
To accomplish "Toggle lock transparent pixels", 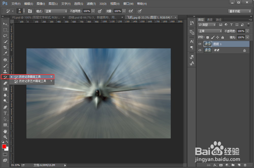I will (x=208, y=38).
